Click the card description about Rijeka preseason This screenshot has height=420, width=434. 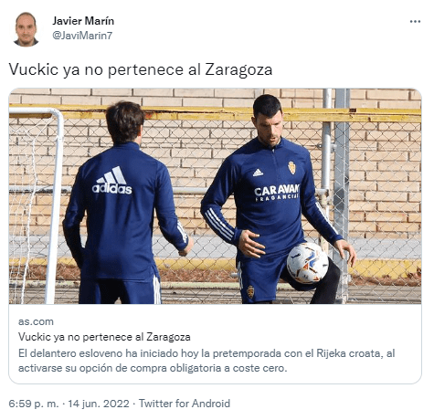(x=206, y=361)
